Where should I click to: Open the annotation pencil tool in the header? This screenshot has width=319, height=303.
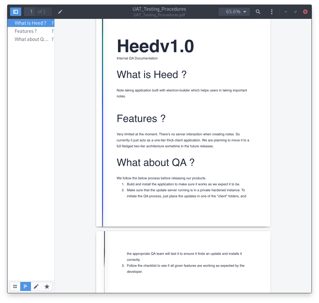(x=60, y=12)
